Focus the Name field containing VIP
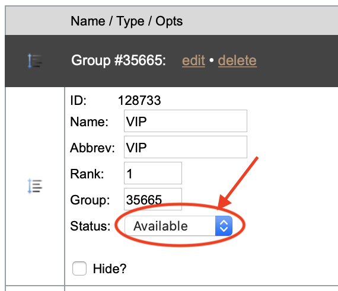 click(x=186, y=121)
